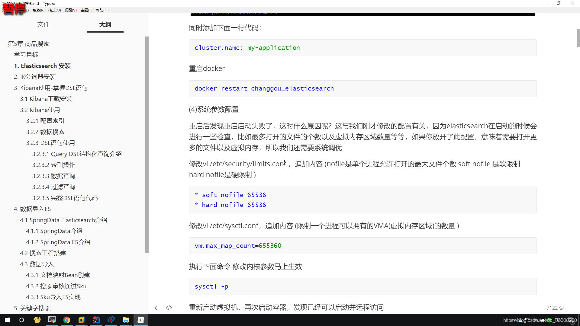This screenshot has width=580, height=326.
Task: Click the heading text (4)系统参数配置
Action: (214, 109)
